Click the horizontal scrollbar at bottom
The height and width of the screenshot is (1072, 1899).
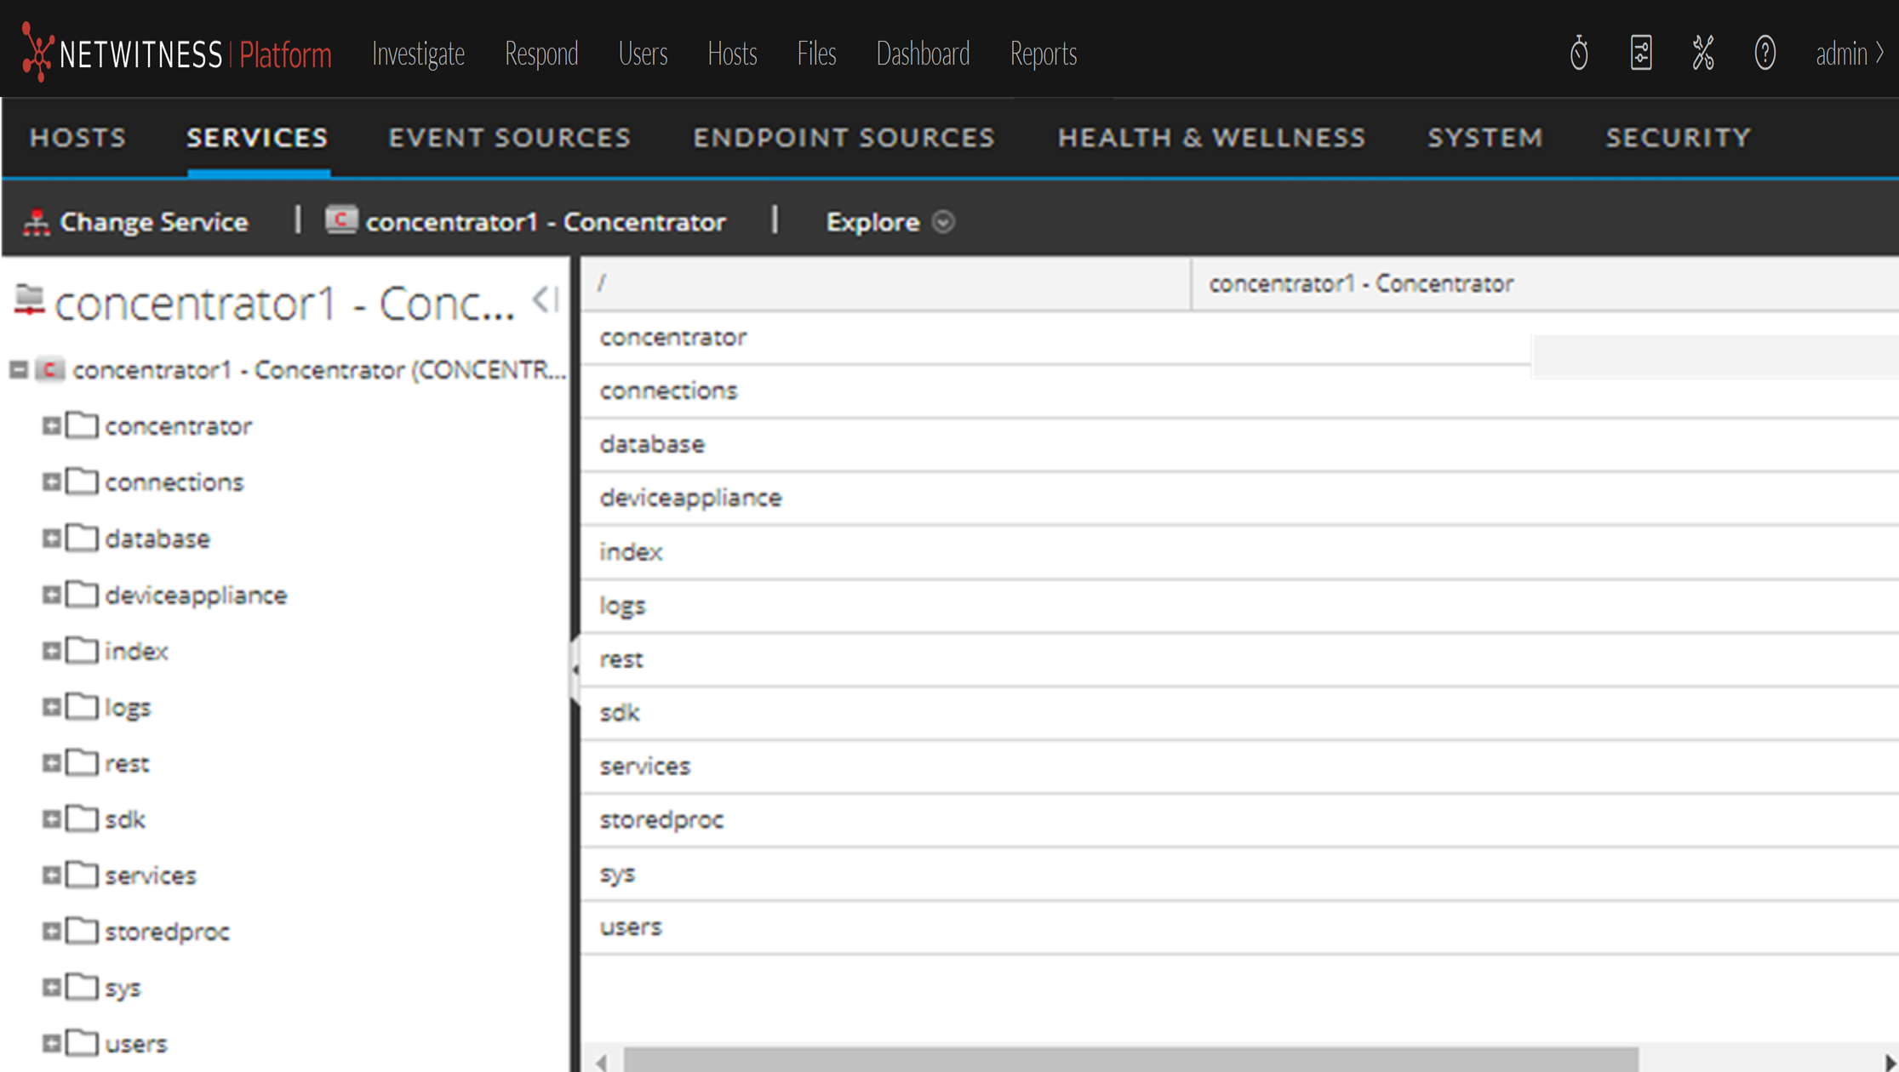[x=1130, y=1060]
